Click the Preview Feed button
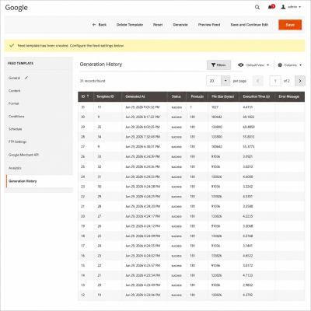Viewport: 311px width, 311px height. click(x=209, y=25)
